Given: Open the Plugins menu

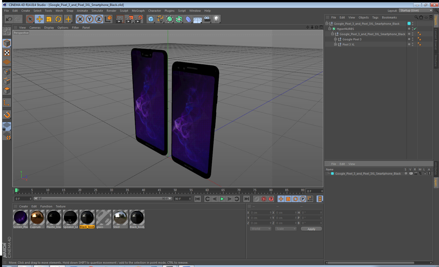Looking at the screenshot, I should [170, 11].
